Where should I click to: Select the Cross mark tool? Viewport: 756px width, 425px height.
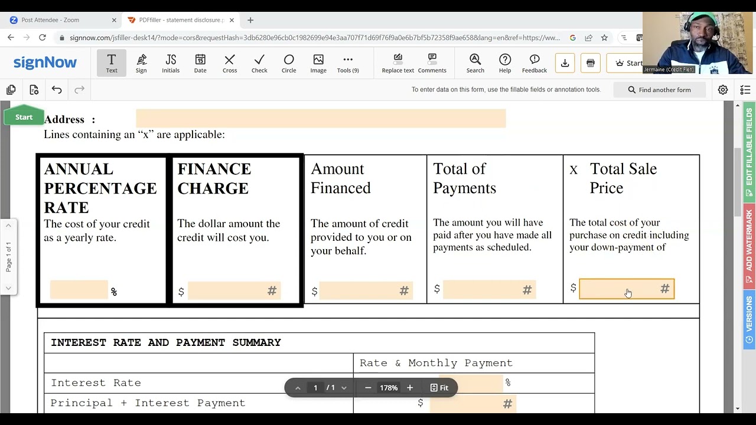pyautogui.click(x=230, y=63)
